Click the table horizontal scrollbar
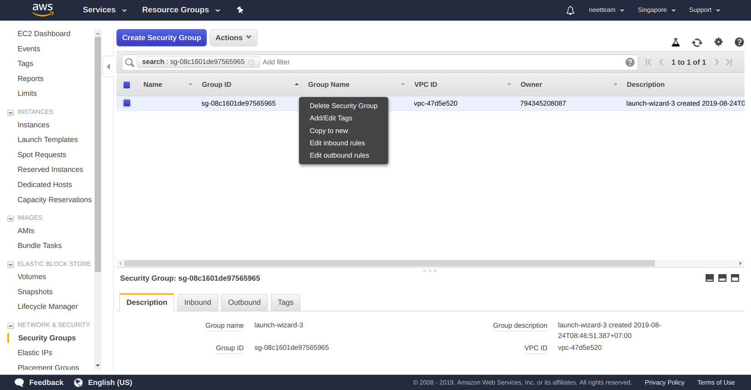This screenshot has width=751, height=390. (389, 263)
